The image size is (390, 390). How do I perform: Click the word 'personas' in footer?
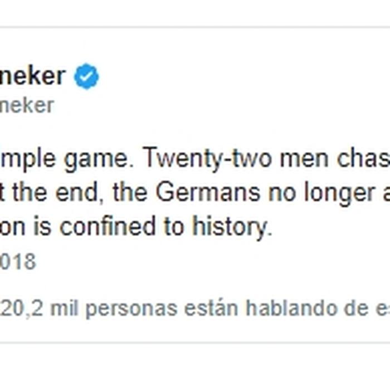(131, 309)
